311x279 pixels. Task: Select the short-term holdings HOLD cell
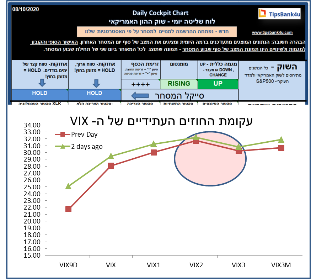(x=40, y=95)
